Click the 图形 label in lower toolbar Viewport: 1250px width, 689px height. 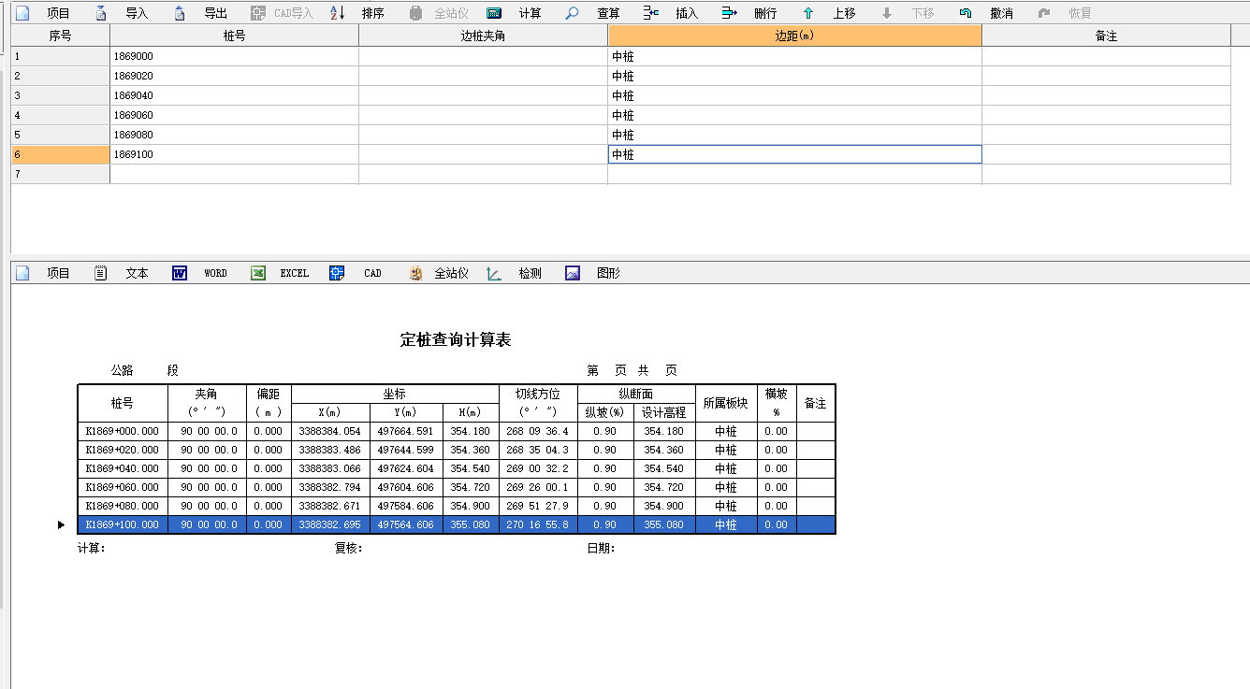coord(608,273)
